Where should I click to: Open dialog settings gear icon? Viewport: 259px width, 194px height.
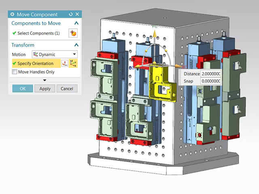[x=13, y=15]
